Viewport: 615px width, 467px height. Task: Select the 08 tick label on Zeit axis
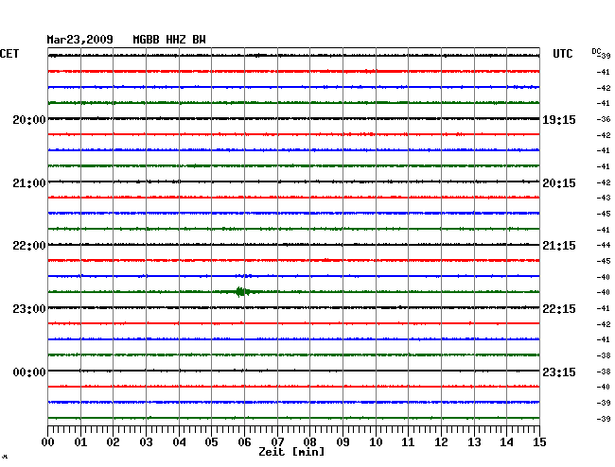point(309,441)
